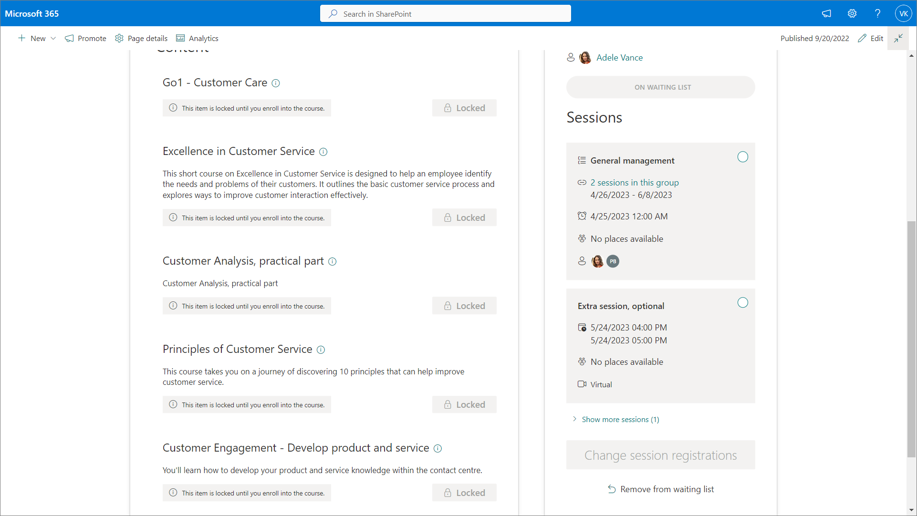Click the help question mark icon
Image resolution: width=917 pixels, height=516 pixels.
pos(877,14)
